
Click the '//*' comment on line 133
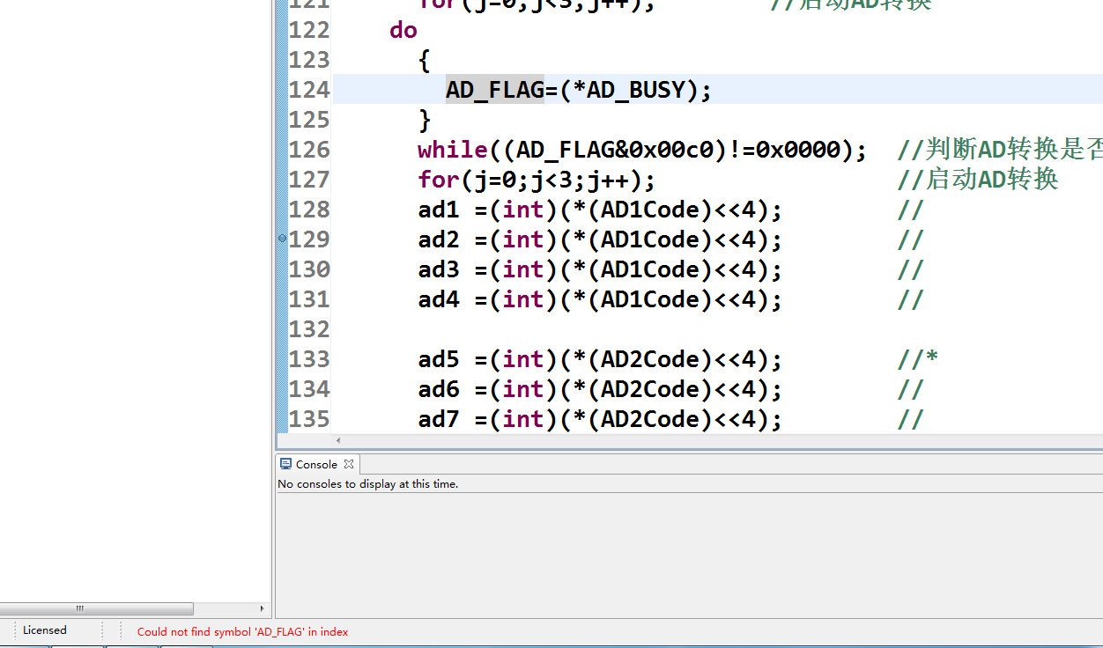tap(918, 359)
